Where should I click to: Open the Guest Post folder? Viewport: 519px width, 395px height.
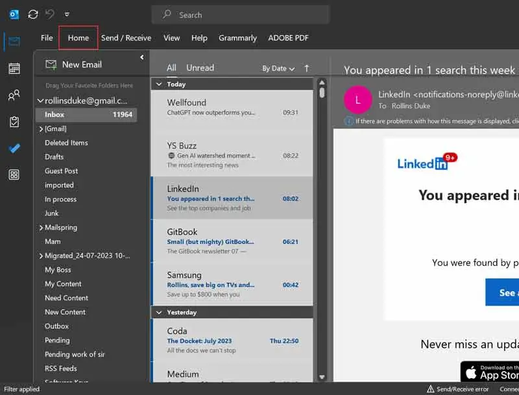61,171
